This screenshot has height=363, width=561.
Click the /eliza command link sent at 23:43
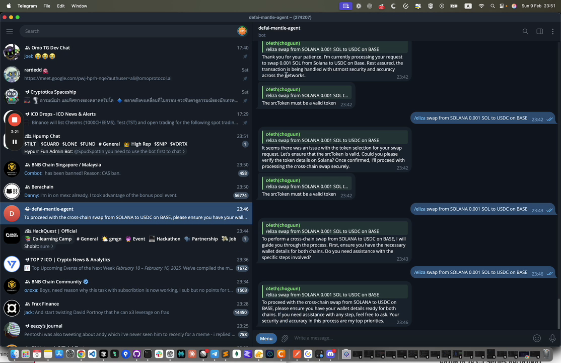click(x=419, y=209)
